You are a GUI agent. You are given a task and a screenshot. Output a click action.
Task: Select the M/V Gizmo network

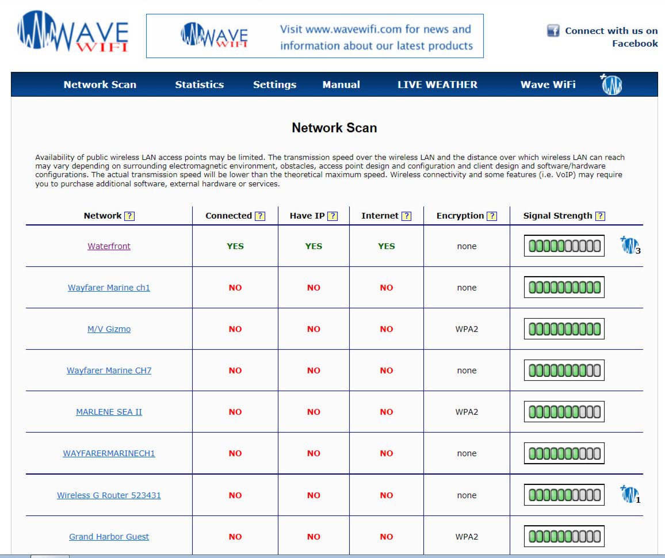[109, 329]
